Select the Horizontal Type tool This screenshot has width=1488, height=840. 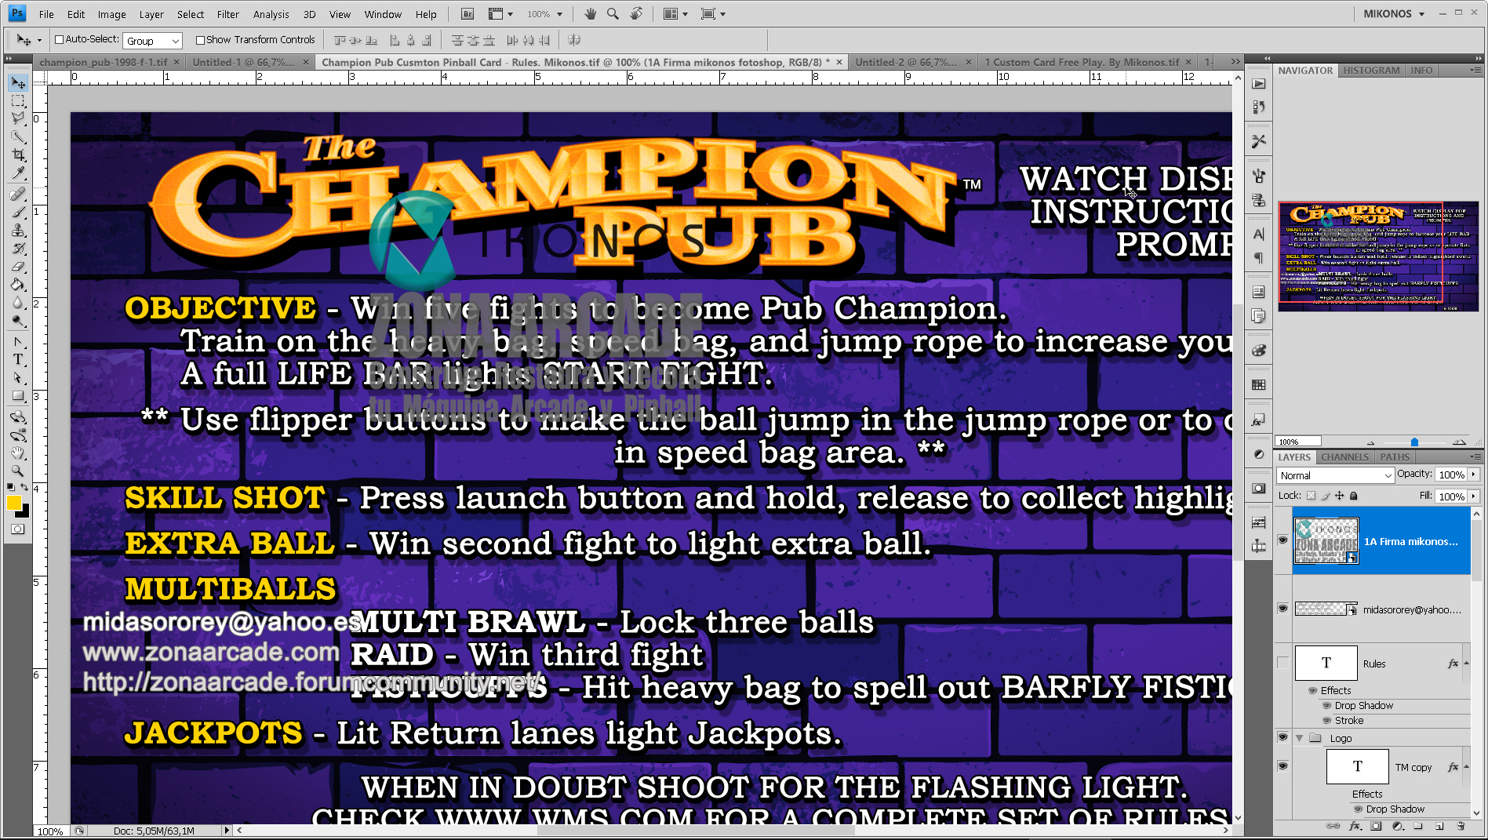pyautogui.click(x=17, y=359)
